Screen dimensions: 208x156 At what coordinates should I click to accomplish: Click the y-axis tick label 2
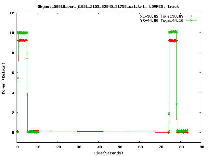click(x=13, y=113)
